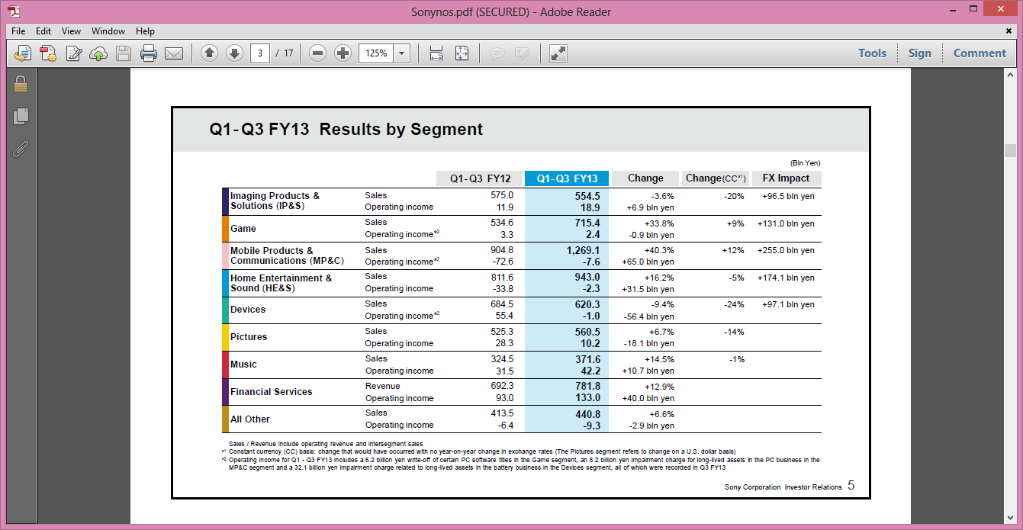Screen dimensions: 1023x530
Task: Click the Adobe Reader title bar icon
Action: click(x=14, y=11)
